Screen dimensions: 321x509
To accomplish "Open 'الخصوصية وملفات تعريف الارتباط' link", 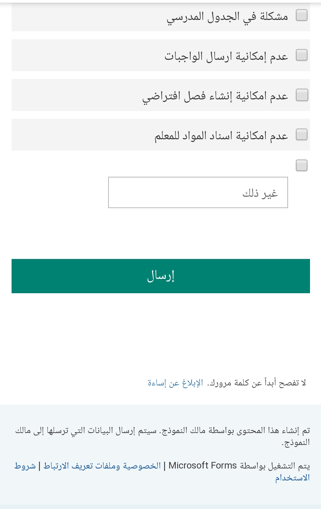I will point(102,466).
